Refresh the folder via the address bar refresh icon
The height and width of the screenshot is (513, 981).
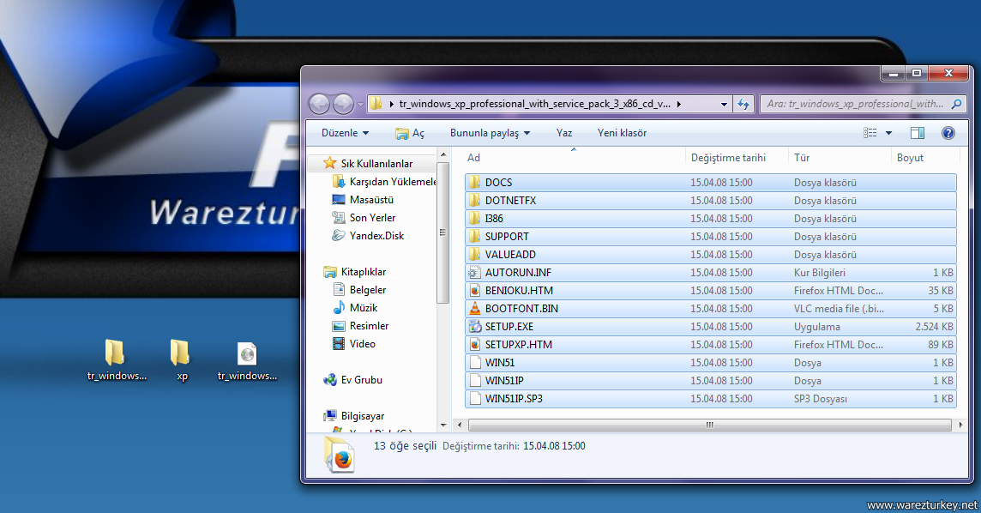click(x=743, y=104)
